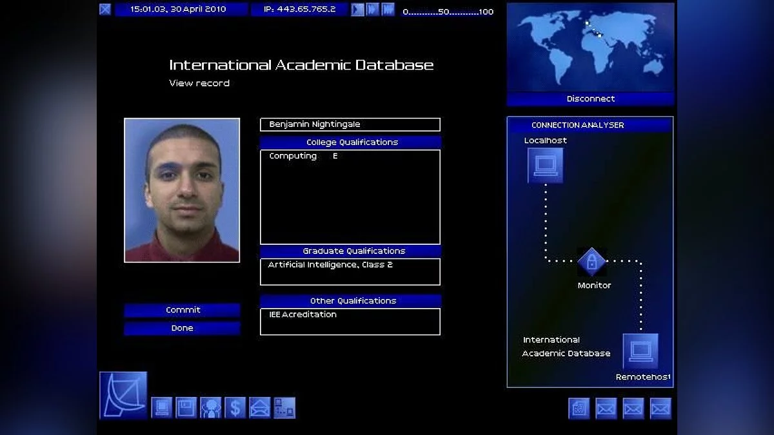Open the network links icon in bottom toolbar
The image size is (774, 435).
tap(284, 408)
